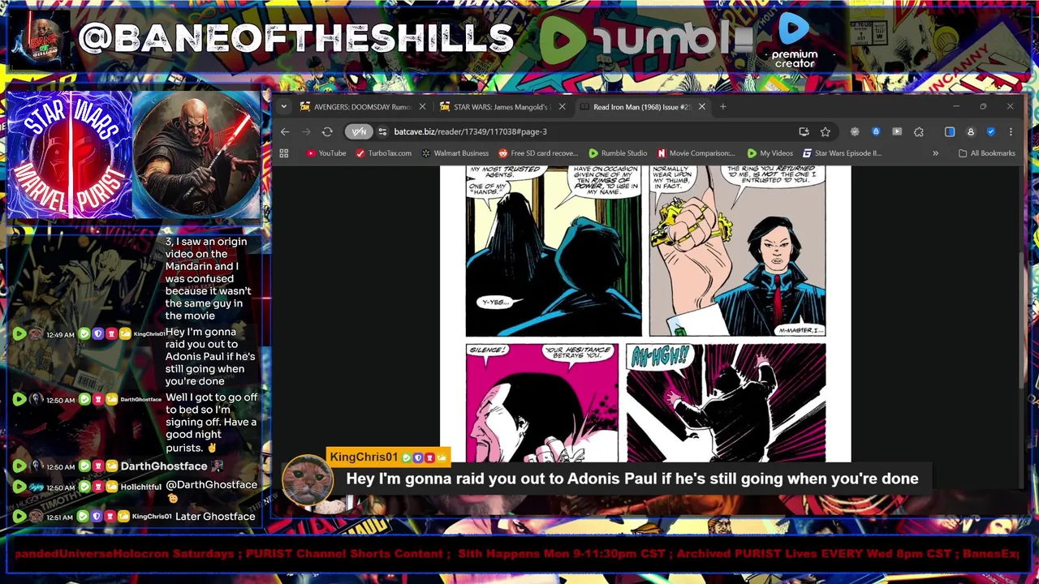Screen dimensions: 1039x584
Task: Click the install/cast icon in the address bar
Action: tap(804, 131)
